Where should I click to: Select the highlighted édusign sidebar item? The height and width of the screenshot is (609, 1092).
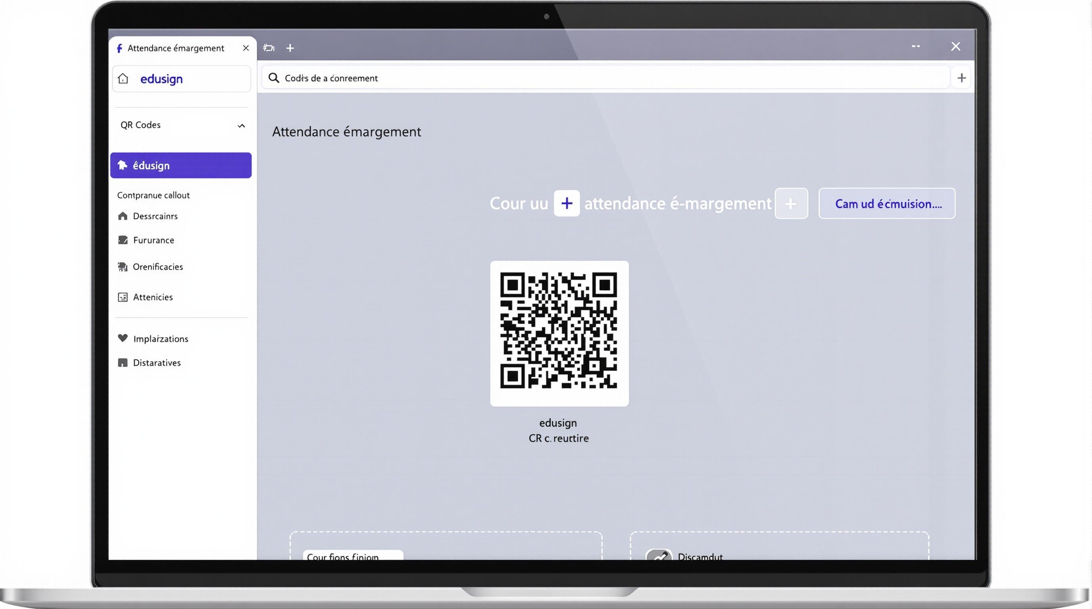click(x=181, y=165)
